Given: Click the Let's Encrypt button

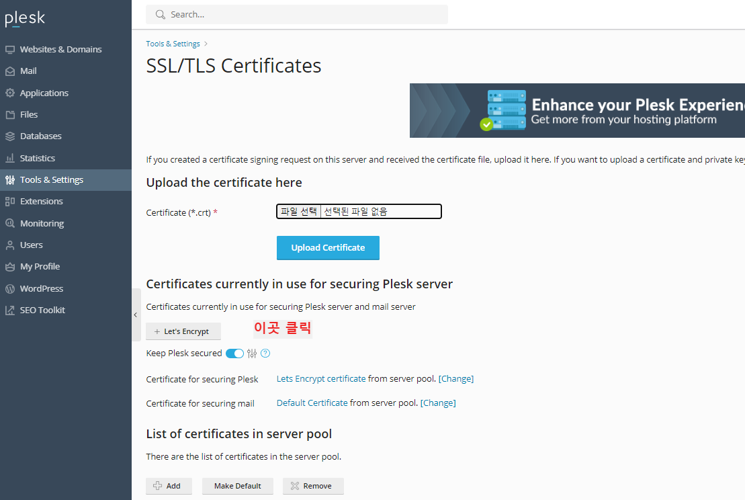Looking at the screenshot, I should pos(183,331).
